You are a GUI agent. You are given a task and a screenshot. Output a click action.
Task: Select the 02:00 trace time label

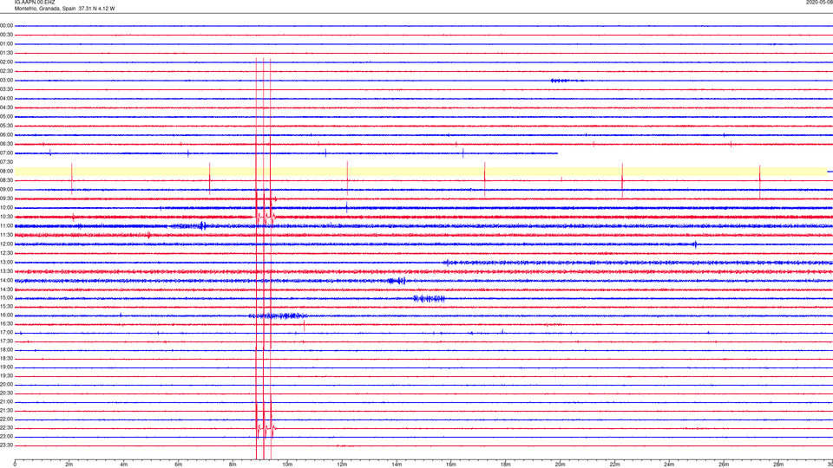(6, 62)
